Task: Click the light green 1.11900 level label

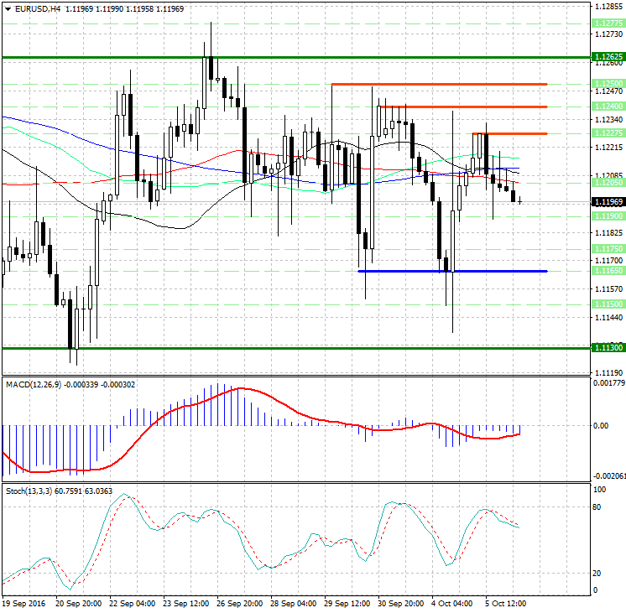Action: [x=608, y=216]
